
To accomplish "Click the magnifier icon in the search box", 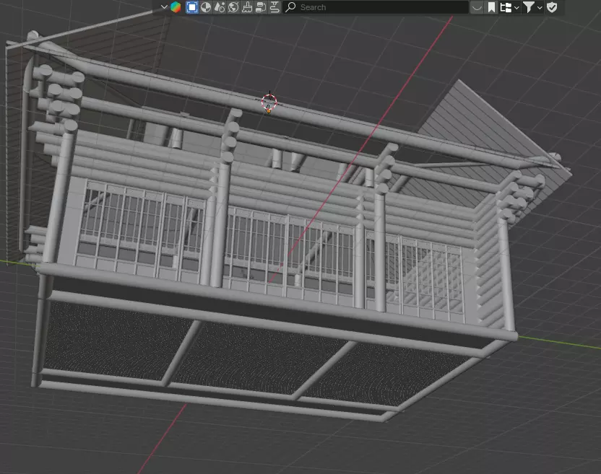I will coord(291,7).
